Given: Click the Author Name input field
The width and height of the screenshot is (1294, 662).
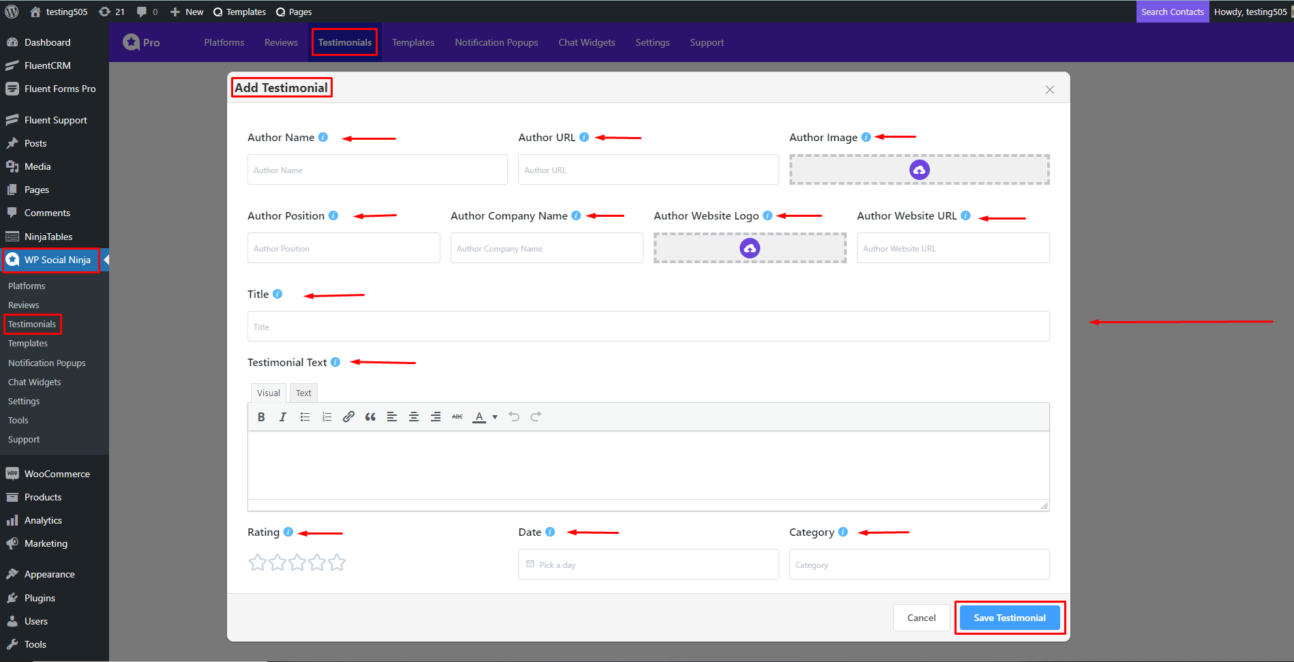Looking at the screenshot, I should [x=376, y=169].
